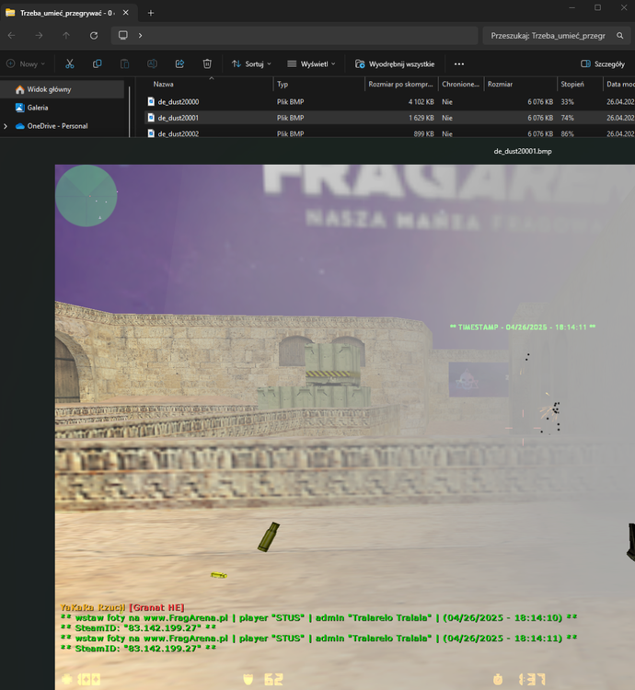Viewport: 635px width, 690px height.
Task: Click the Delete trash icon
Action: [x=207, y=63]
